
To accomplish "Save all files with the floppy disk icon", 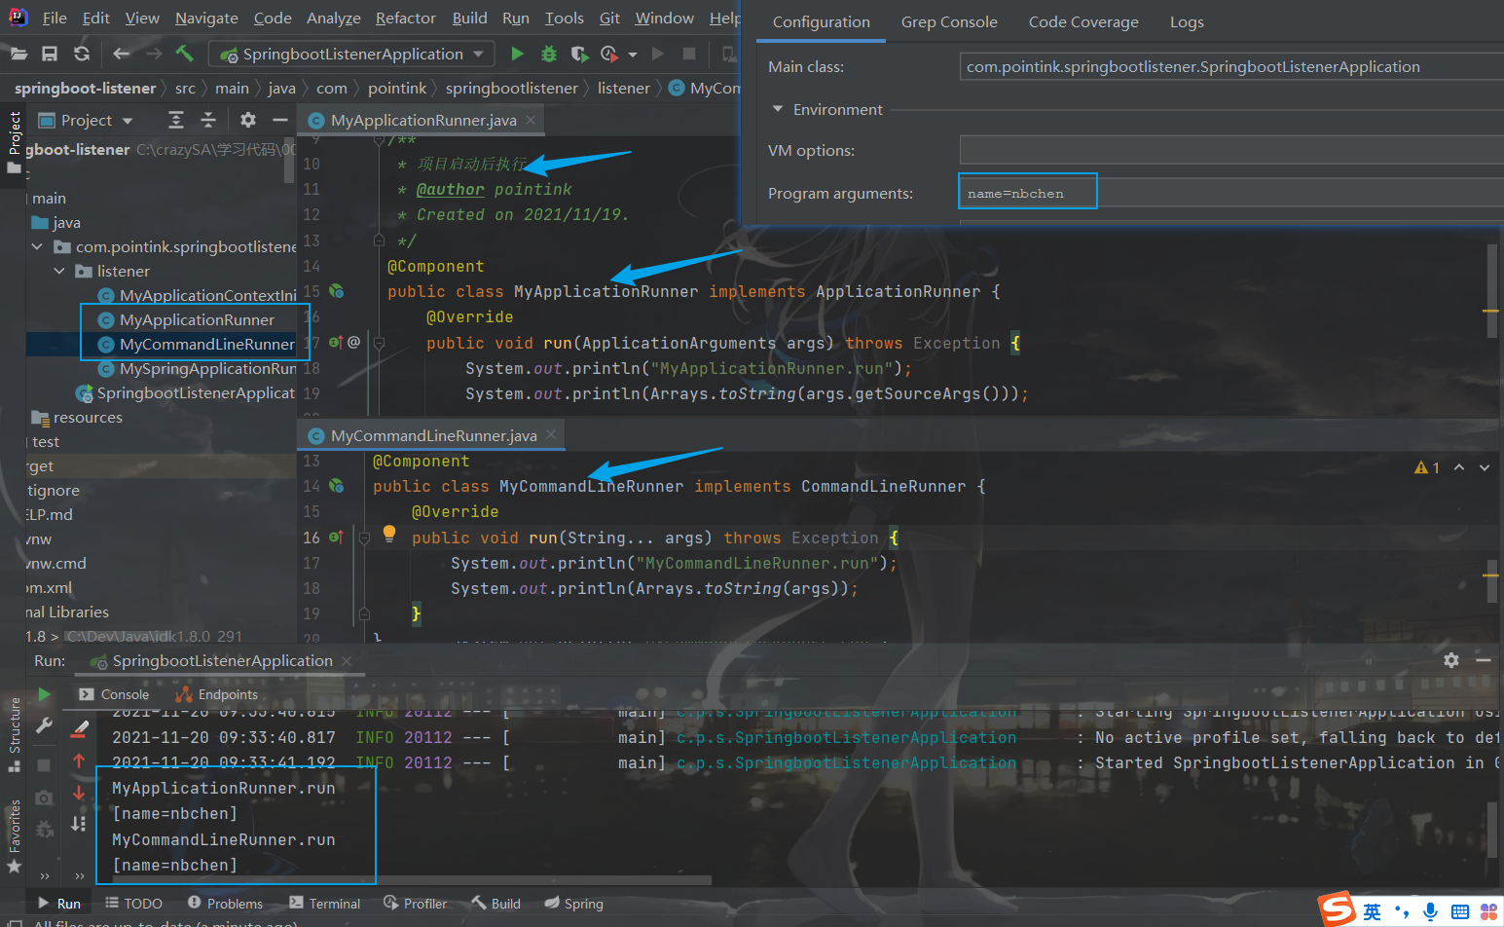I will [x=50, y=54].
